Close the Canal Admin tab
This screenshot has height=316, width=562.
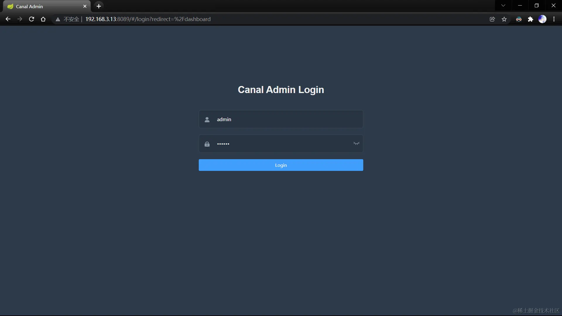pyautogui.click(x=85, y=6)
